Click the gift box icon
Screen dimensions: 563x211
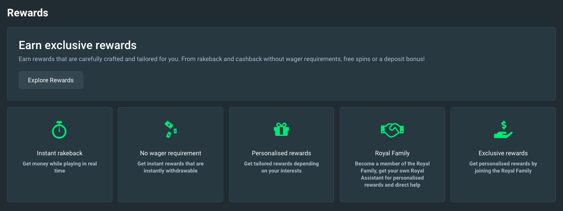tap(281, 129)
